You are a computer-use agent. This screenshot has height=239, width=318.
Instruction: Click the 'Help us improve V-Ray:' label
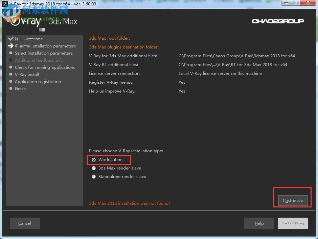112,91
